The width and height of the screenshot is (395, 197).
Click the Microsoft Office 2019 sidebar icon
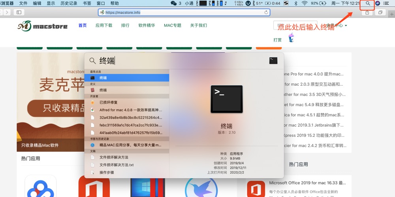click(x=256, y=189)
